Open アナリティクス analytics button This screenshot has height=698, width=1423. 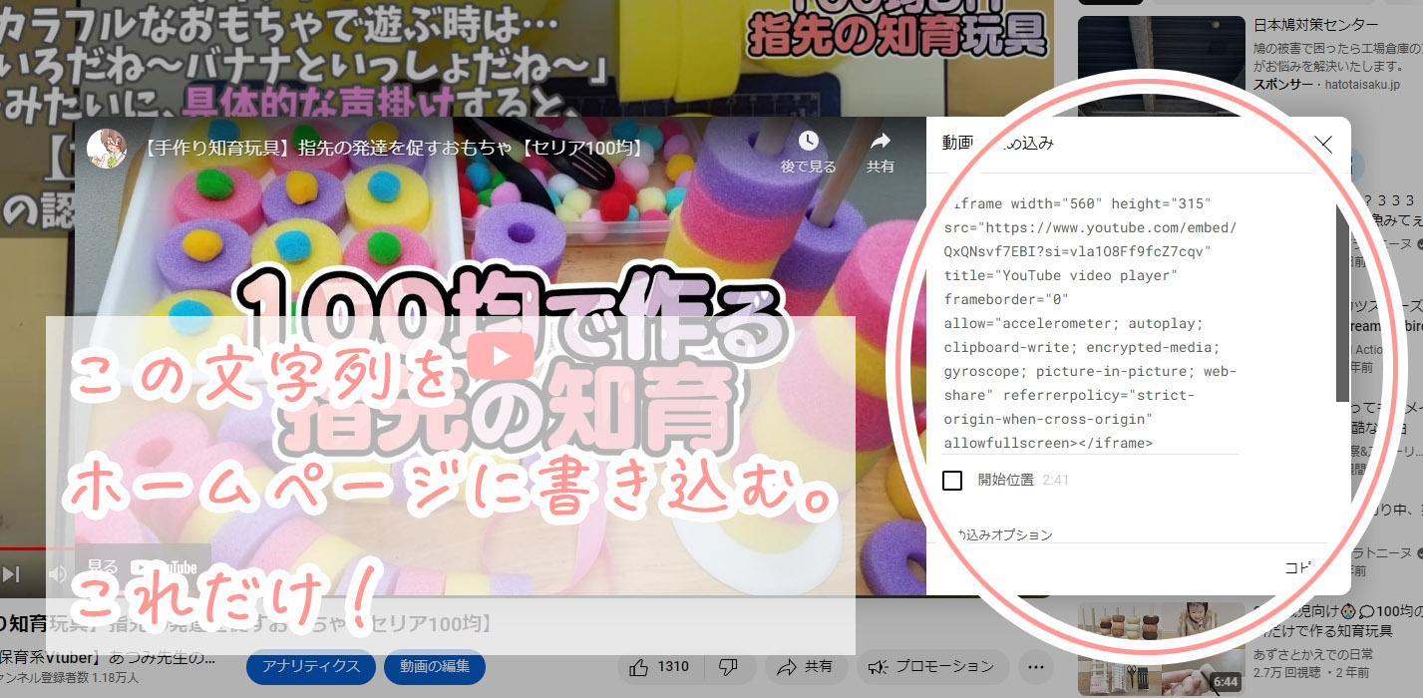[311, 666]
